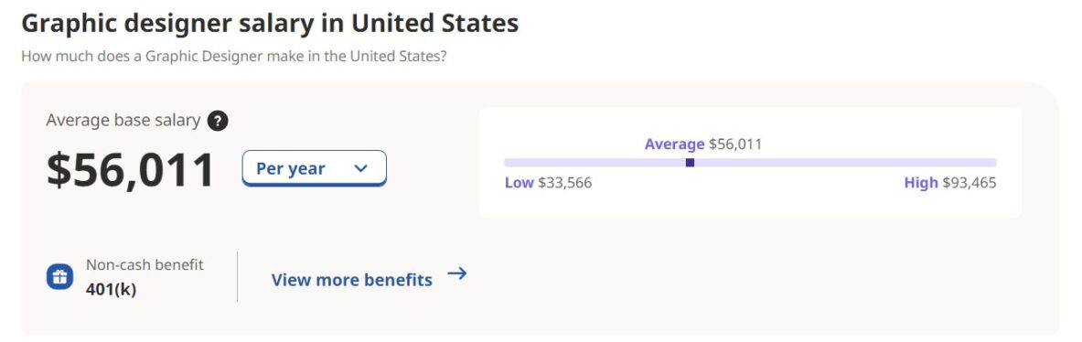
Task: Click the salary bar above the High label
Action: click(x=950, y=163)
